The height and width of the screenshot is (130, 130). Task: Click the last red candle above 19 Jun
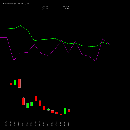tap(69, 111)
